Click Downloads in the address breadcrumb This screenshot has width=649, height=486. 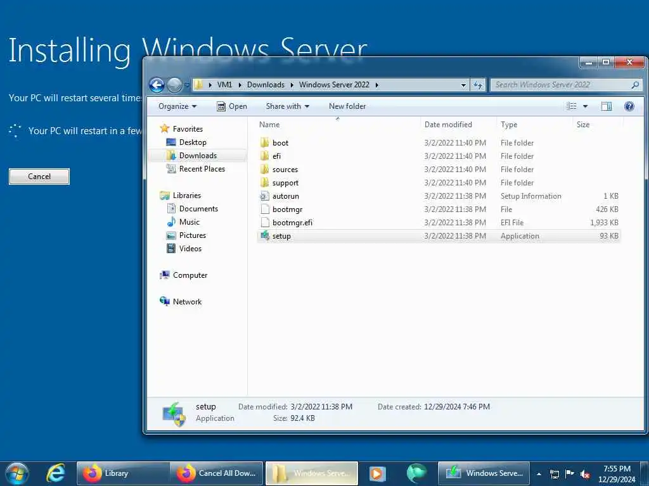pos(266,85)
